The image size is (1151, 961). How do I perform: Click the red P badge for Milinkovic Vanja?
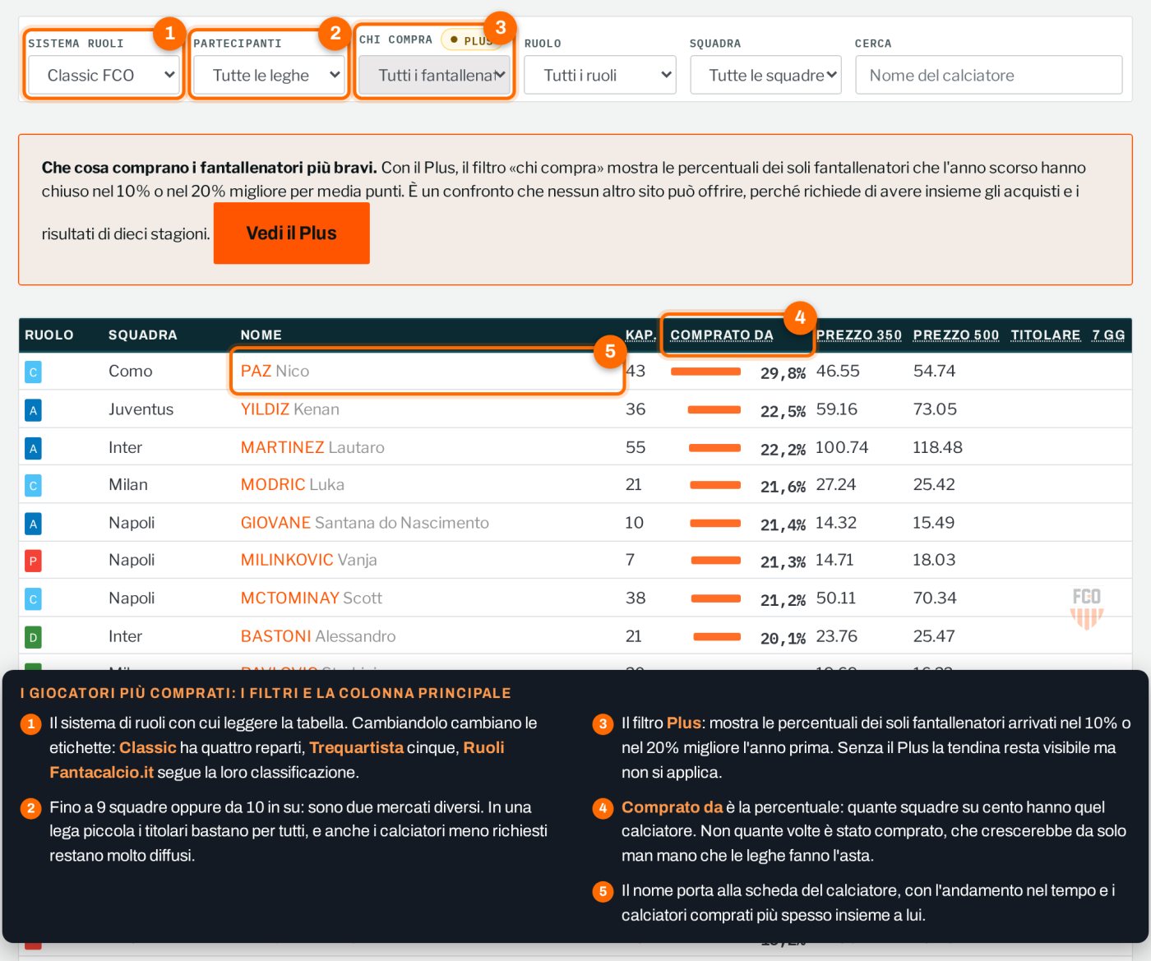point(33,561)
